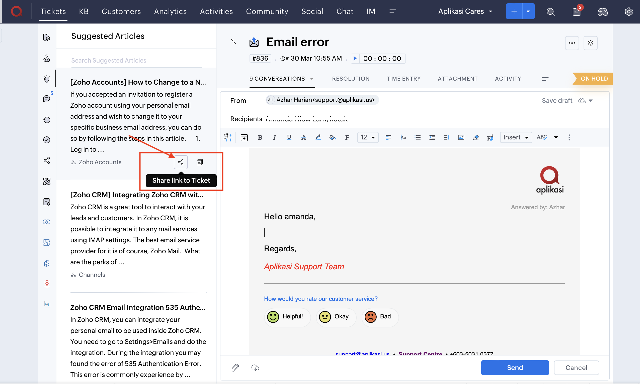Open the text highlight color tool
Image resolution: width=640 pixels, height=384 pixels.
click(318, 137)
